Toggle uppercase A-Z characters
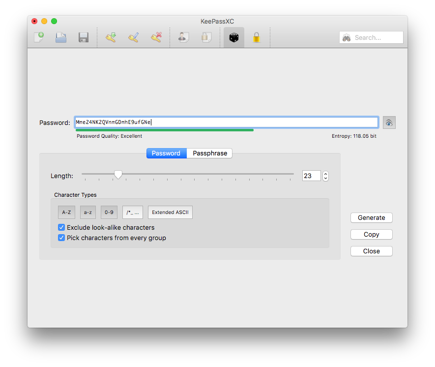This screenshot has width=435, height=367. (x=66, y=213)
